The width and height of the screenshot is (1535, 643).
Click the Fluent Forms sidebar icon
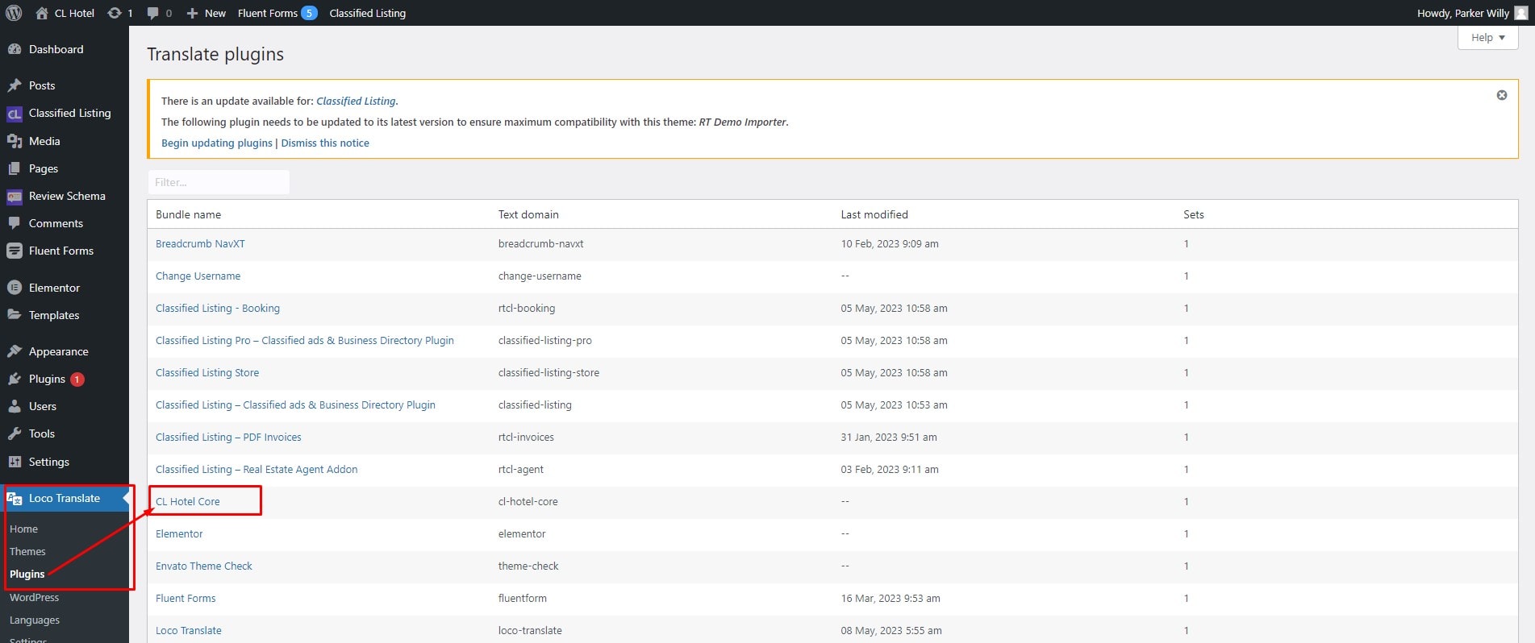coord(14,251)
